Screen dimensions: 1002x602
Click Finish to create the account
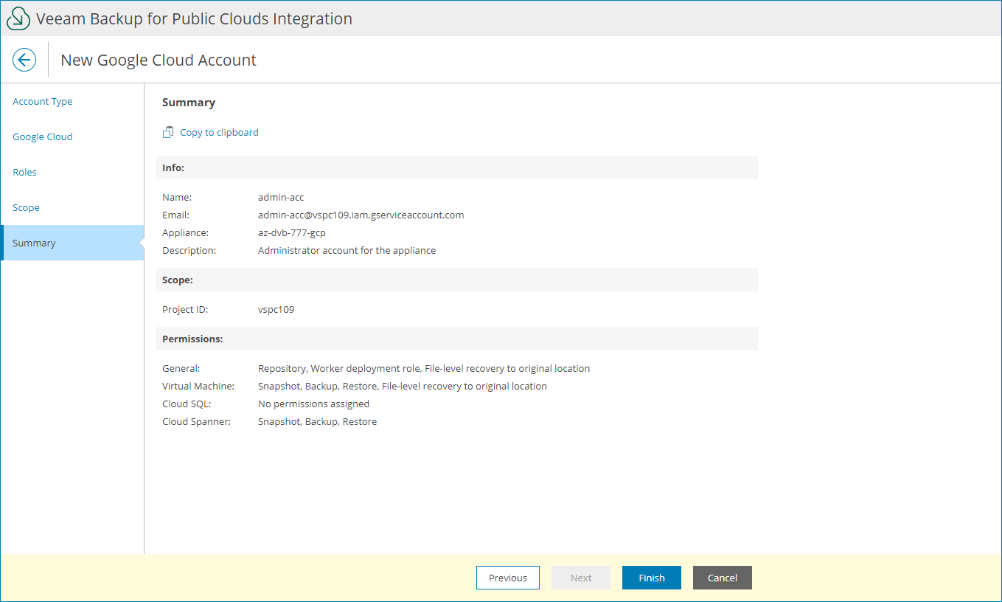click(x=652, y=578)
